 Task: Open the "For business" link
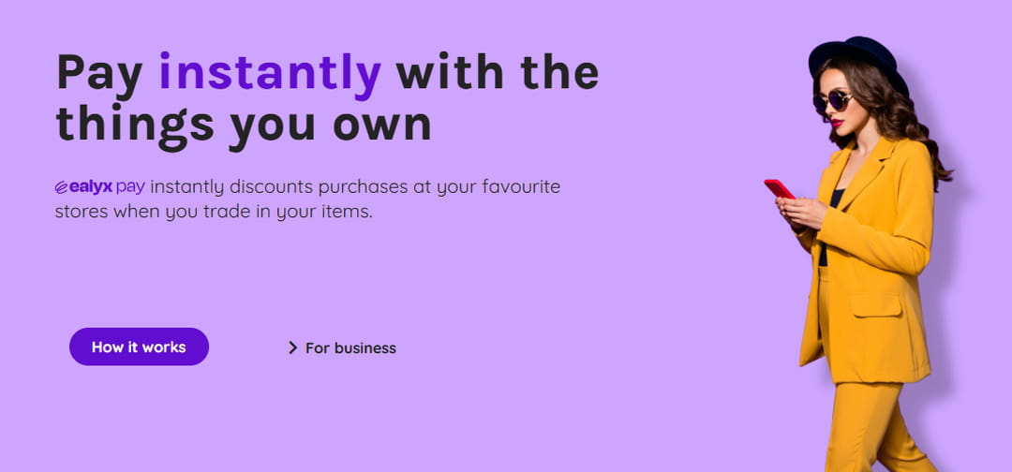point(350,348)
